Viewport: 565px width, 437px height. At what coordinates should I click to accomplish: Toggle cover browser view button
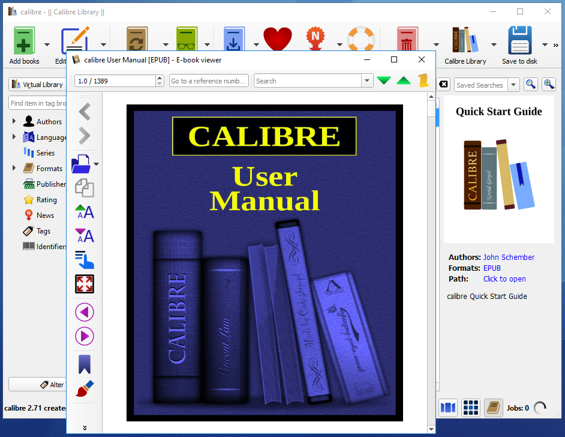click(448, 408)
